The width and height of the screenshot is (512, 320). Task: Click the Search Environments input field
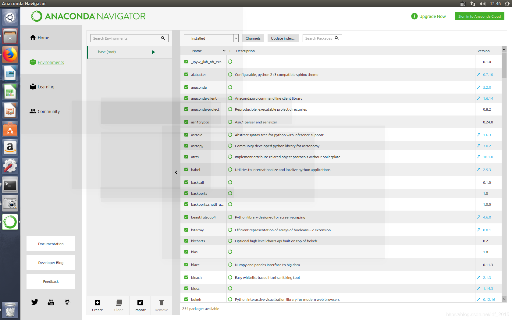tap(129, 38)
